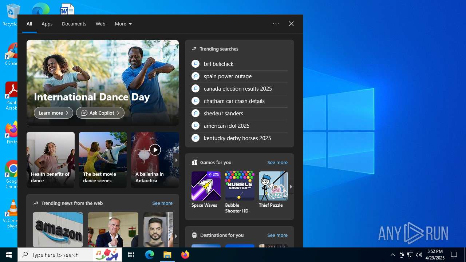Open the Health benefits of dance card

[x=51, y=160]
